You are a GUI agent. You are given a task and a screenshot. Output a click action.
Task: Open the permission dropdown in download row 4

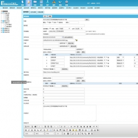click(120, 66)
